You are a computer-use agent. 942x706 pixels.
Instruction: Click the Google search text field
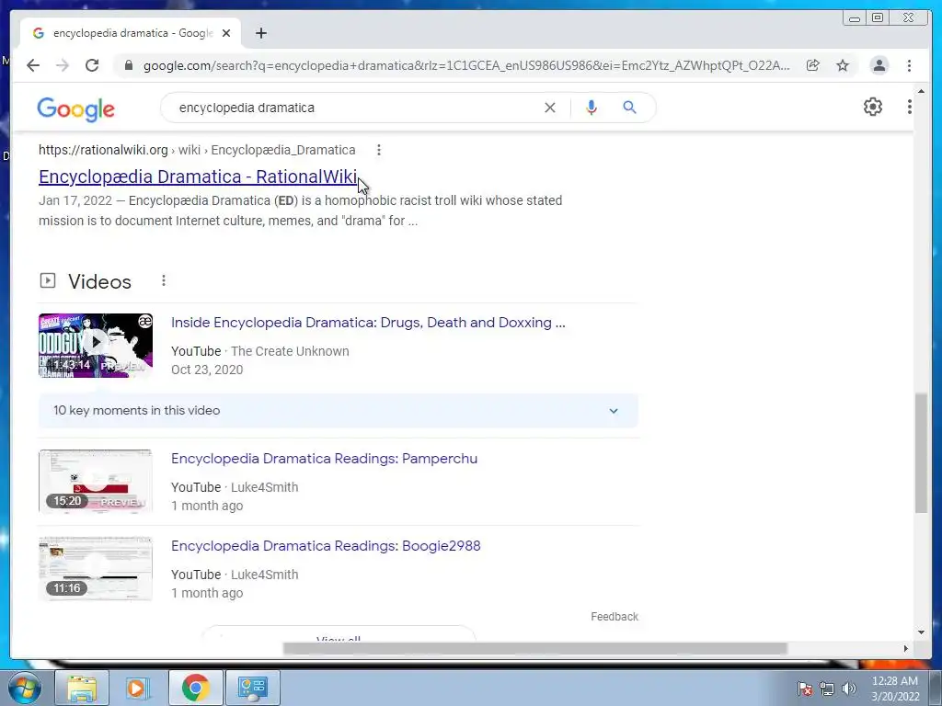[x=354, y=108]
